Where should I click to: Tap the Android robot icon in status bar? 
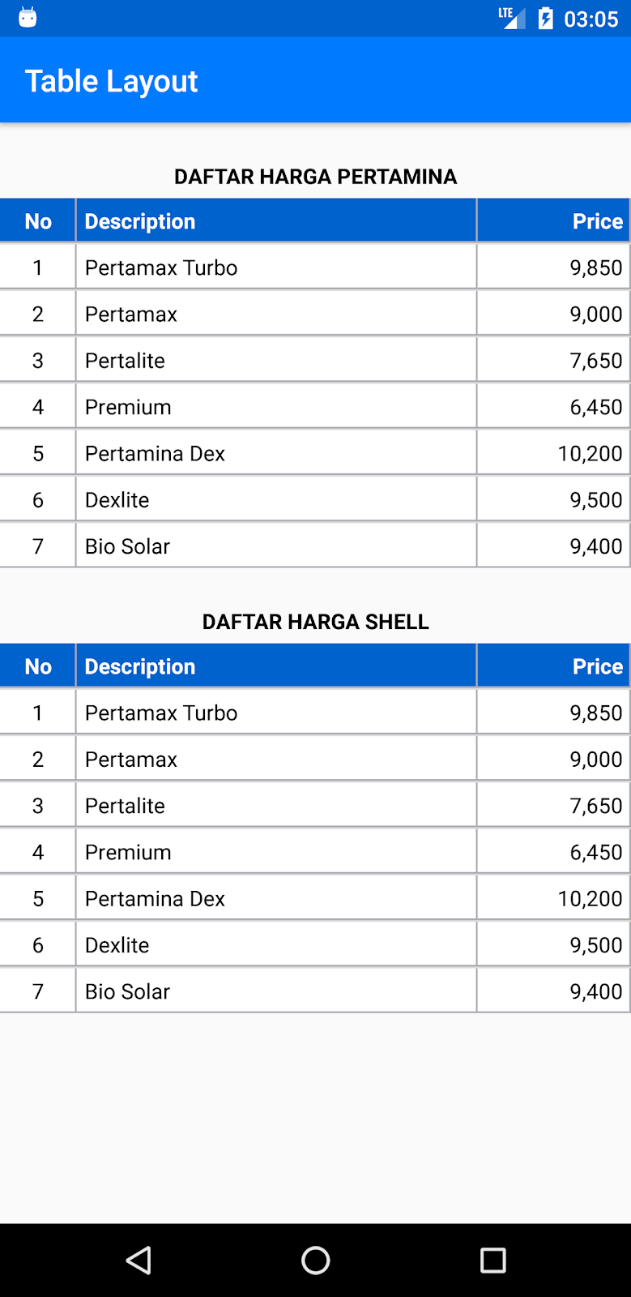click(x=29, y=16)
